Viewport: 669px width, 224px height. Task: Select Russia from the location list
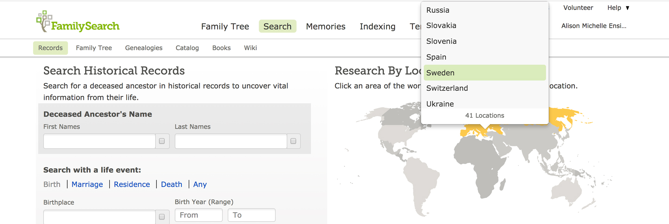tap(485, 10)
